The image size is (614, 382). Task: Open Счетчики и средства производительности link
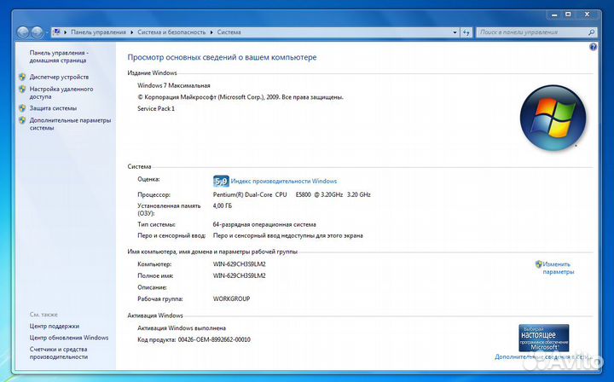point(59,353)
